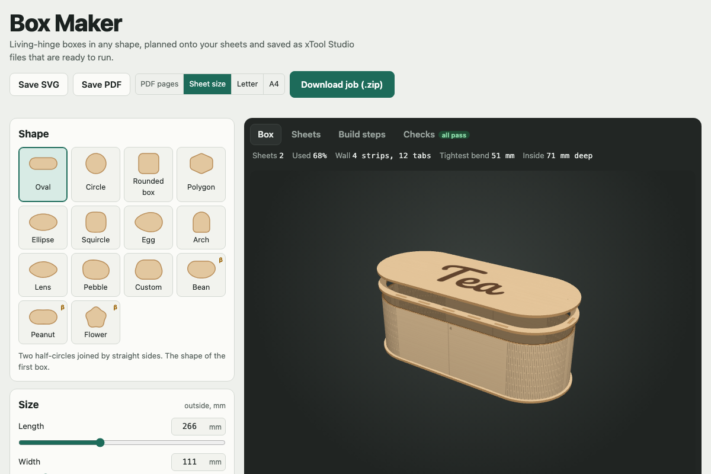Click the 'Sheets 2' stat
The image size is (711, 474).
(268, 156)
